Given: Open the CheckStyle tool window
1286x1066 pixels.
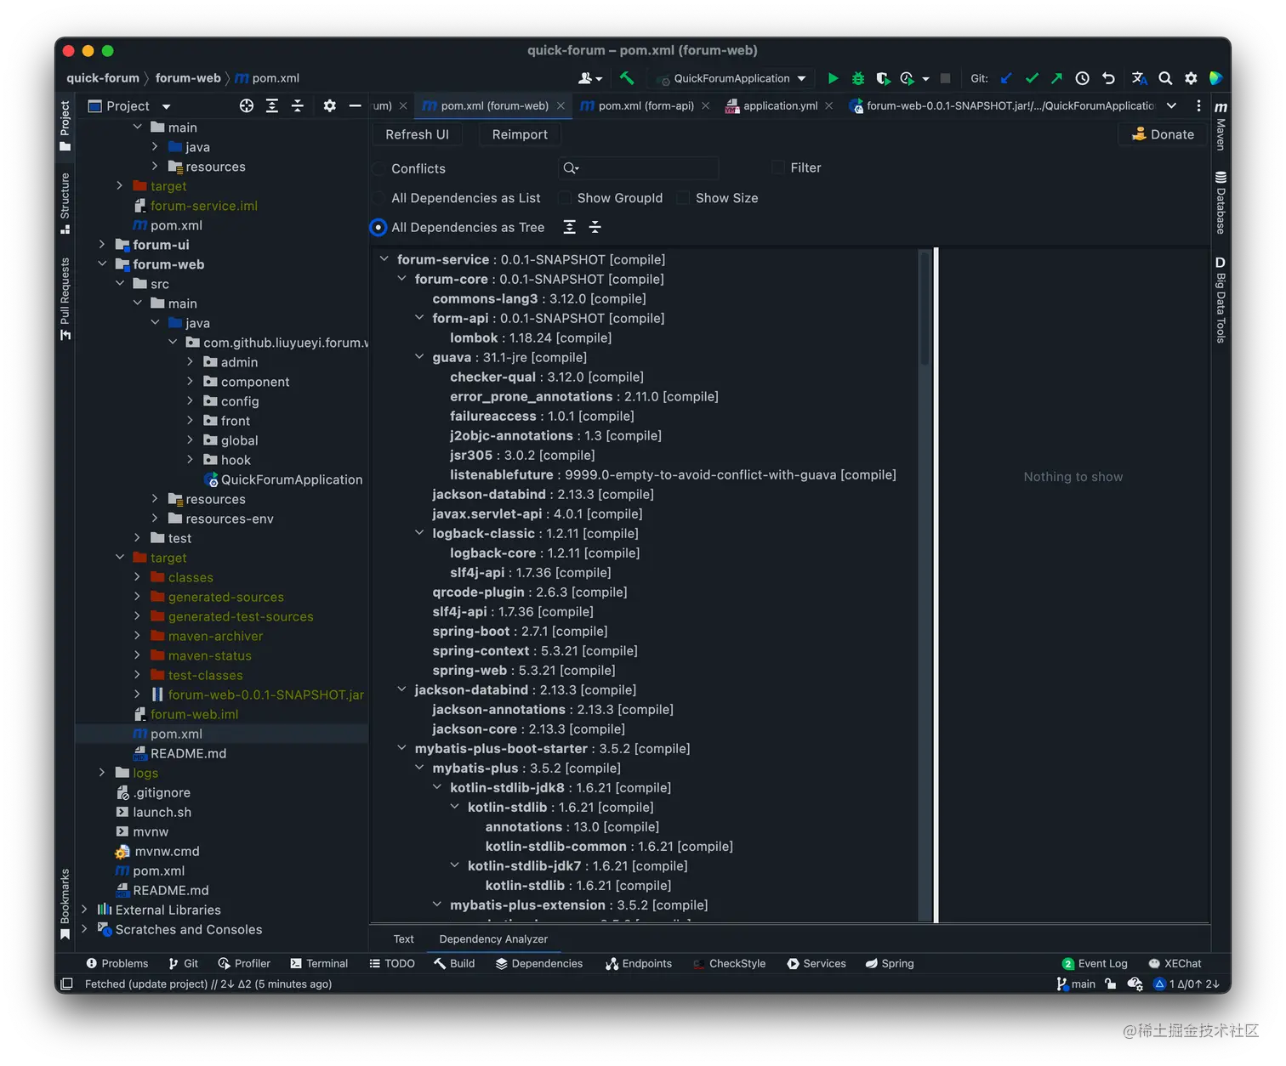Looking at the screenshot, I should click(x=729, y=963).
